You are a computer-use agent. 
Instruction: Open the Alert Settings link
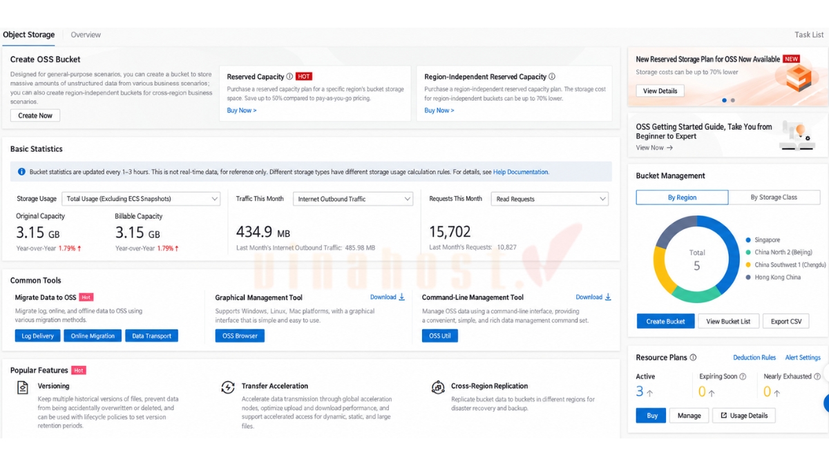click(803, 358)
